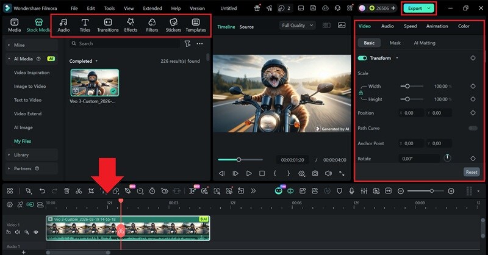Image resolution: width=488 pixels, height=255 pixels.
Task: Open the track size dropdown arrow
Action: 478,191
